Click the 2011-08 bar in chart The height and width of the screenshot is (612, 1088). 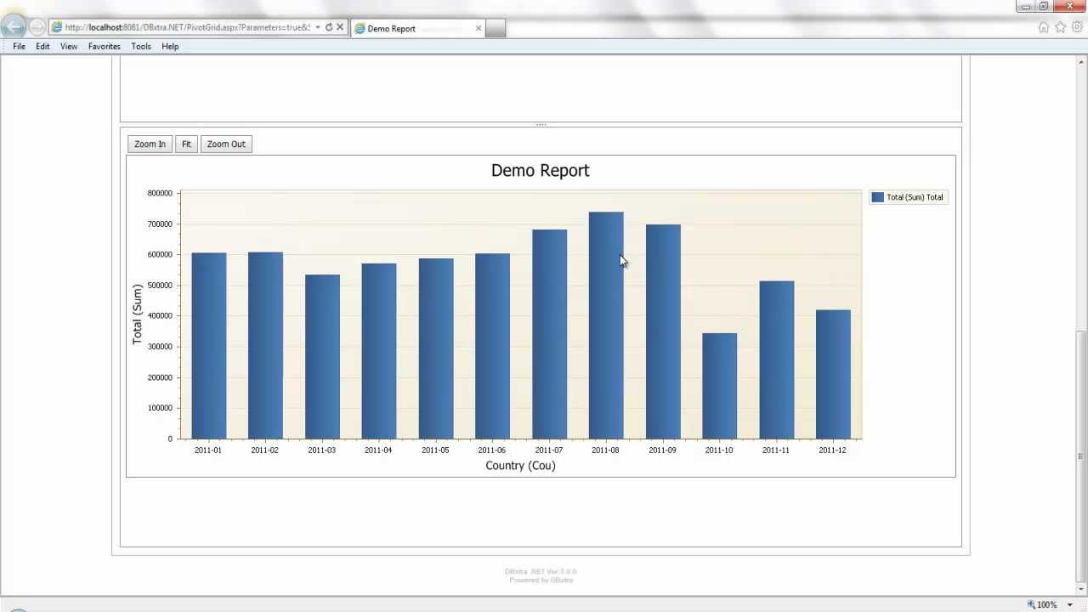coord(606,326)
